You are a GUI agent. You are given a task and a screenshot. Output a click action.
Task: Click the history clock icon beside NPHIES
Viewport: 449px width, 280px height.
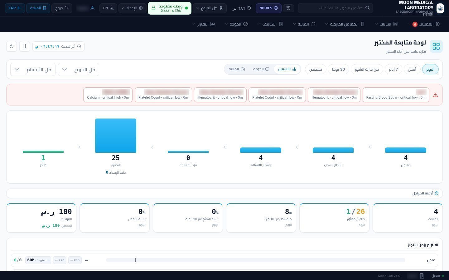[x=288, y=8]
